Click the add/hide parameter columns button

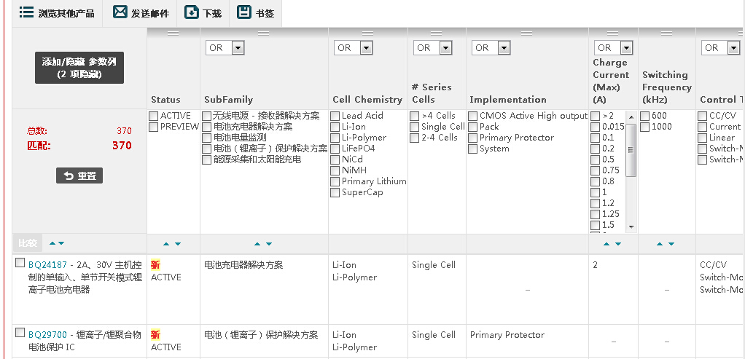[x=79, y=68]
